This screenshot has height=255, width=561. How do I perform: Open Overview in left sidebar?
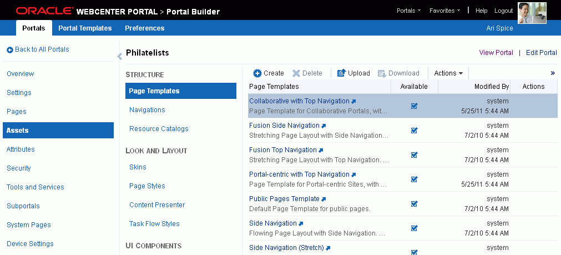pos(21,74)
